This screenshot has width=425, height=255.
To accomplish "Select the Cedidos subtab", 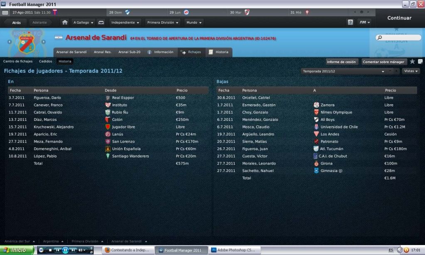I will click(x=46, y=61).
